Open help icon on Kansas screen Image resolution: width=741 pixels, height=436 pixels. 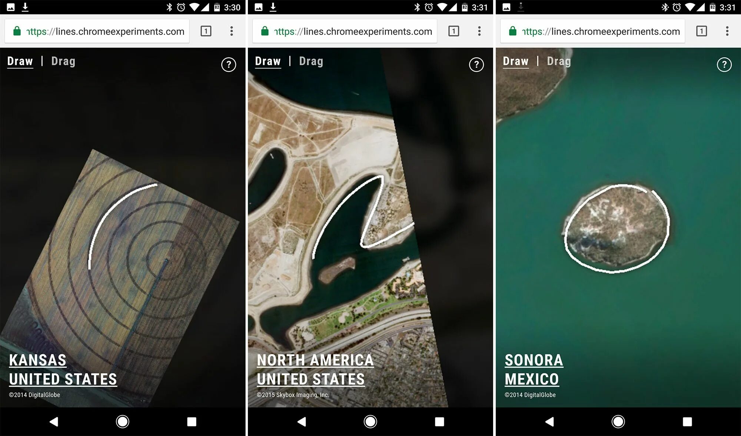(229, 65)
